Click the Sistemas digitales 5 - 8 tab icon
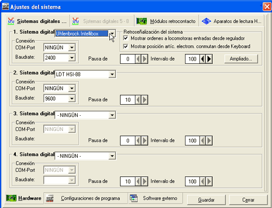Image resolution: width=272 pixels, height=208 pixels. (x=76, y=21)
